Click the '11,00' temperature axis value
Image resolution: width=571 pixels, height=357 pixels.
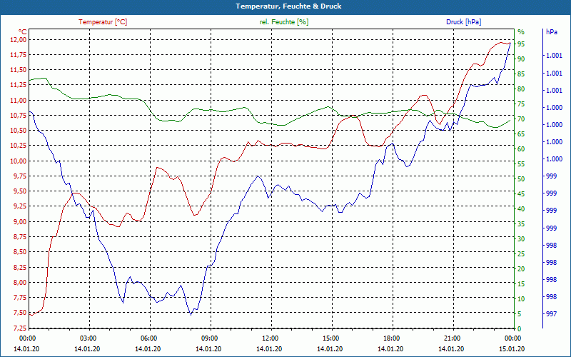tap(19, 100)
